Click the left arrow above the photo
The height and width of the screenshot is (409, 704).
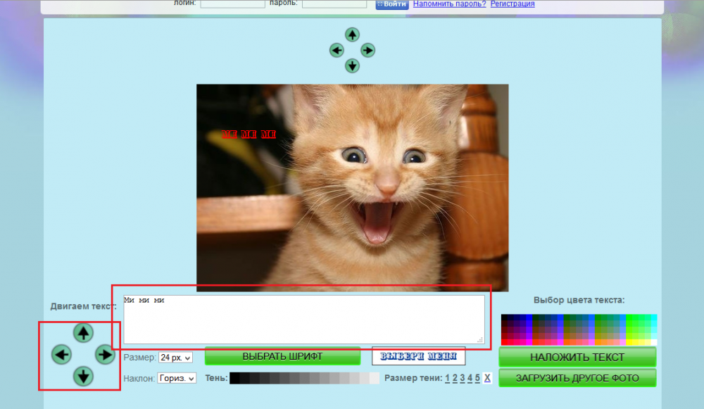[x=337, y=50]
